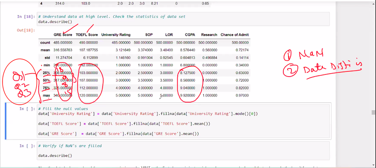Click the mean row label in table
This screenshot has width=376, height=168.
click(45, 50)
